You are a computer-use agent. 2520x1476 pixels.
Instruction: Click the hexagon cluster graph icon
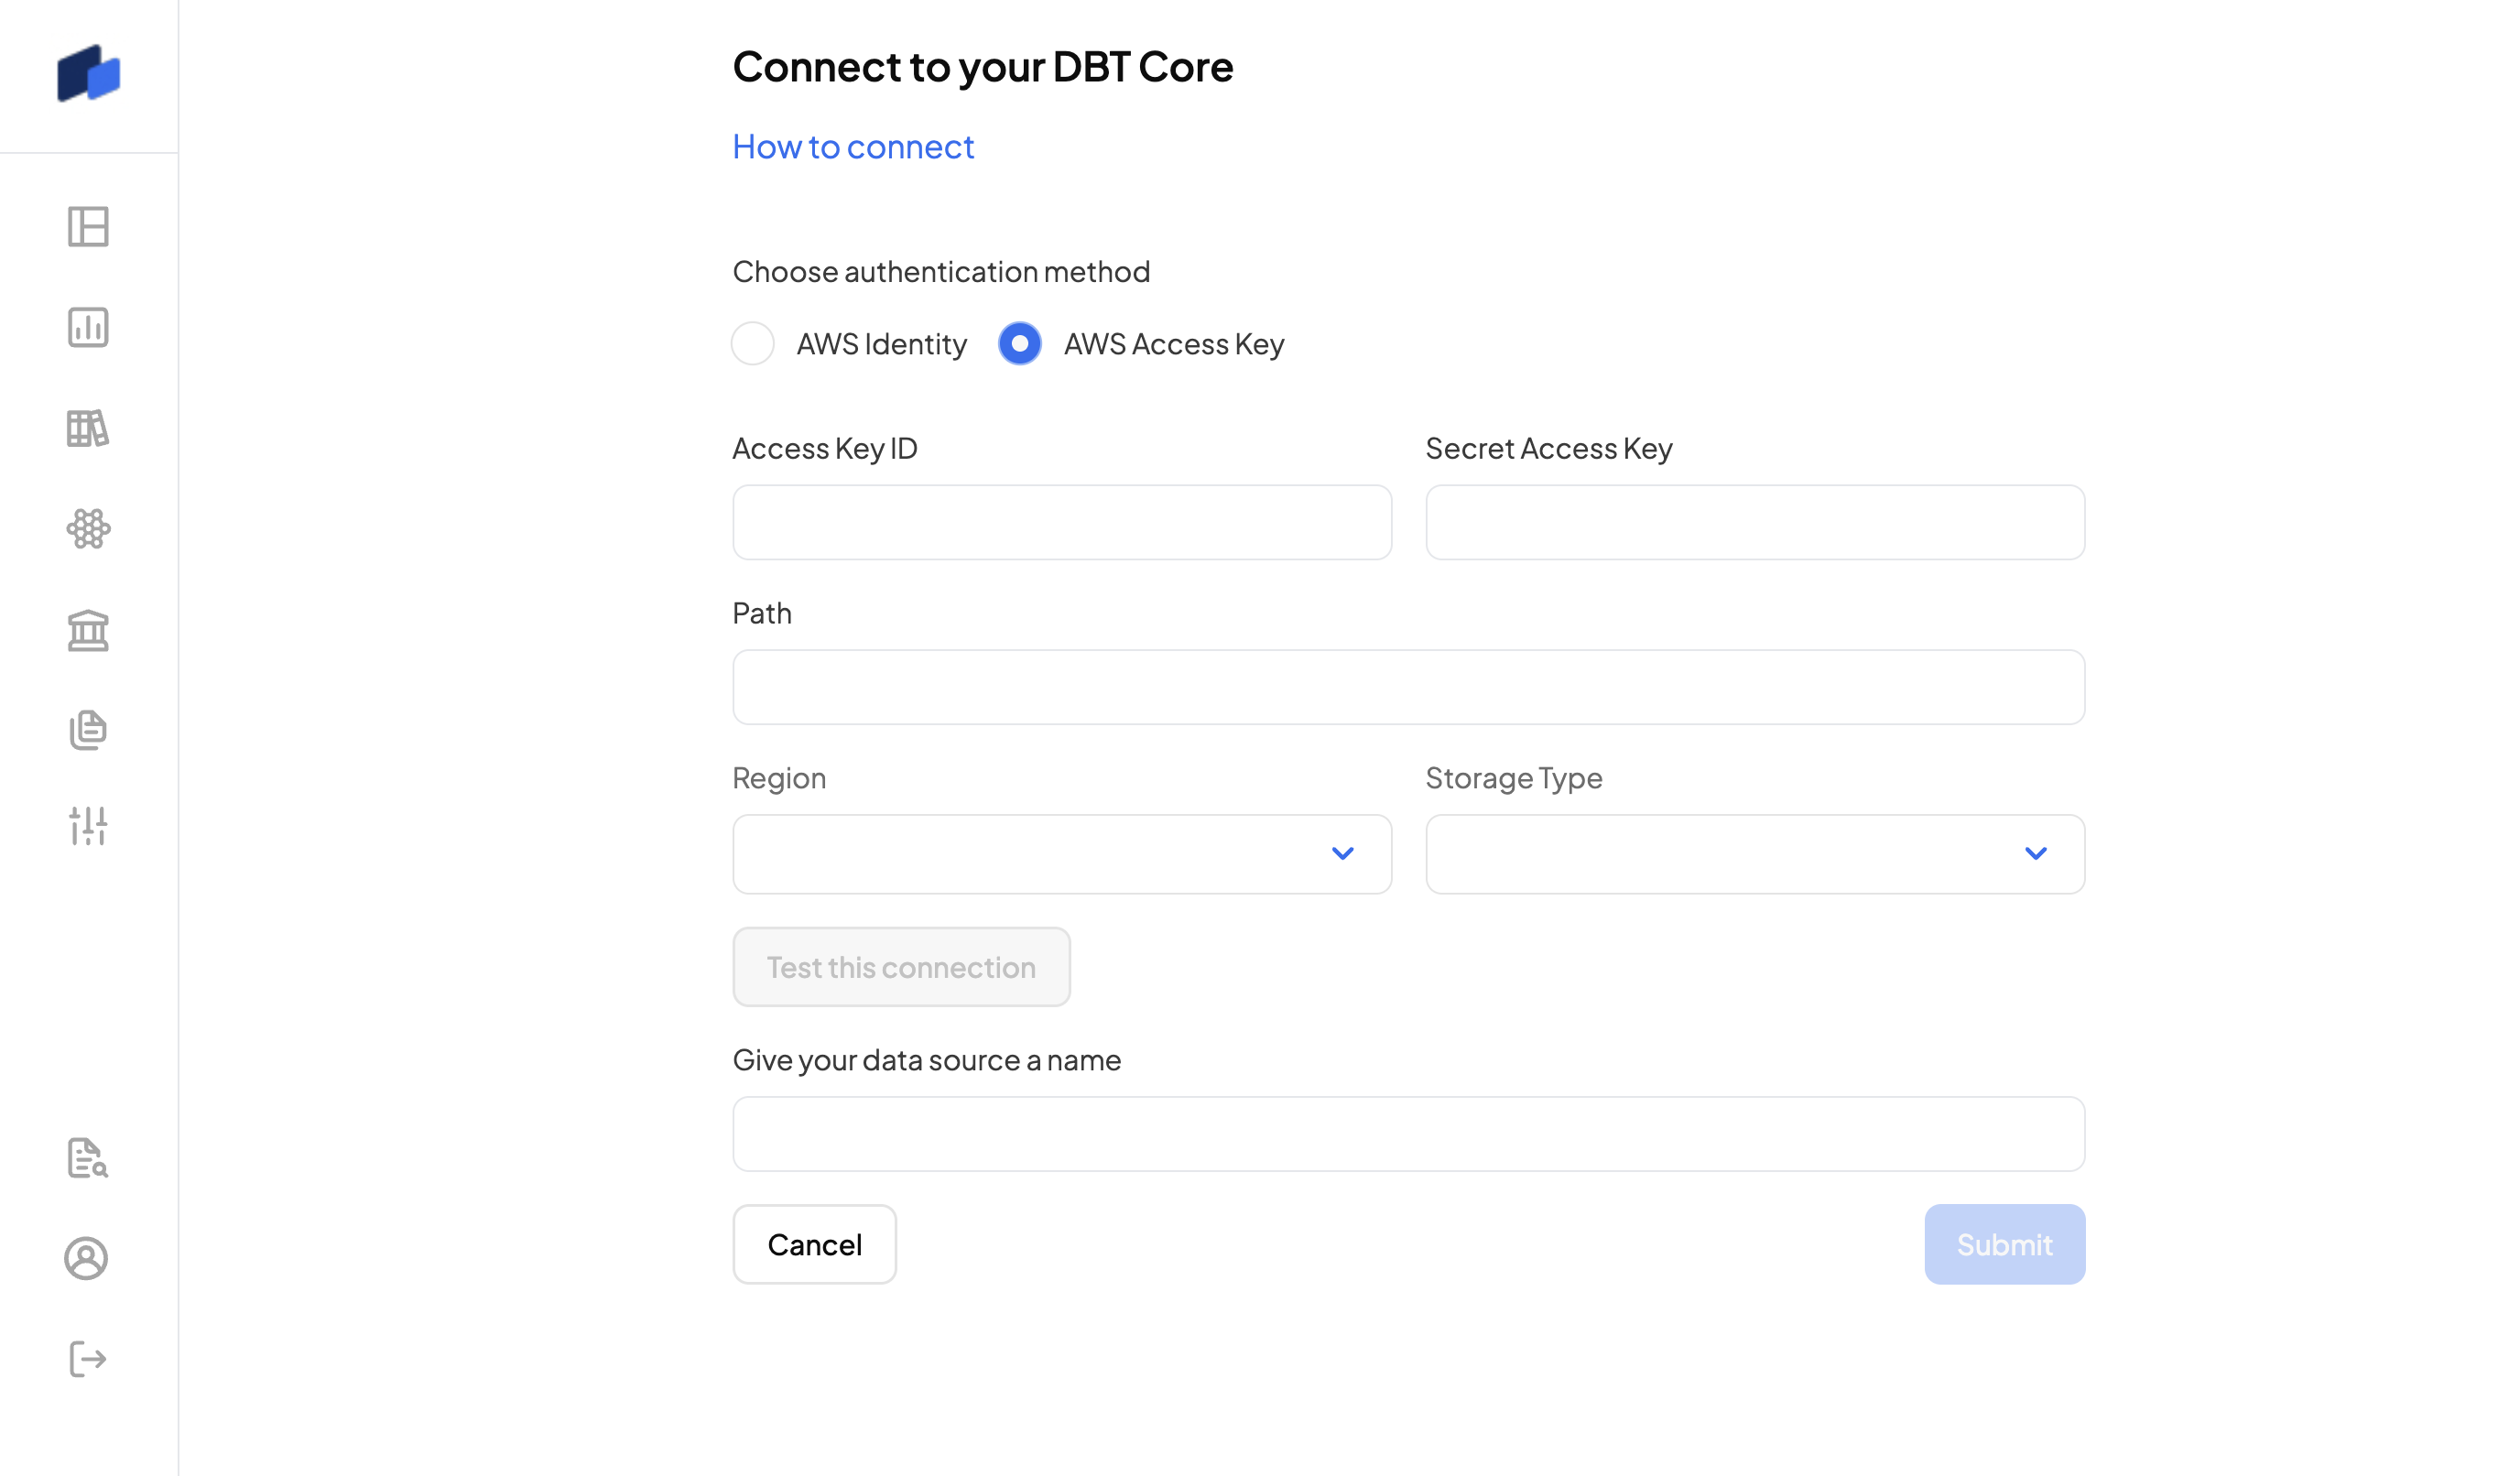pos(88,529)
